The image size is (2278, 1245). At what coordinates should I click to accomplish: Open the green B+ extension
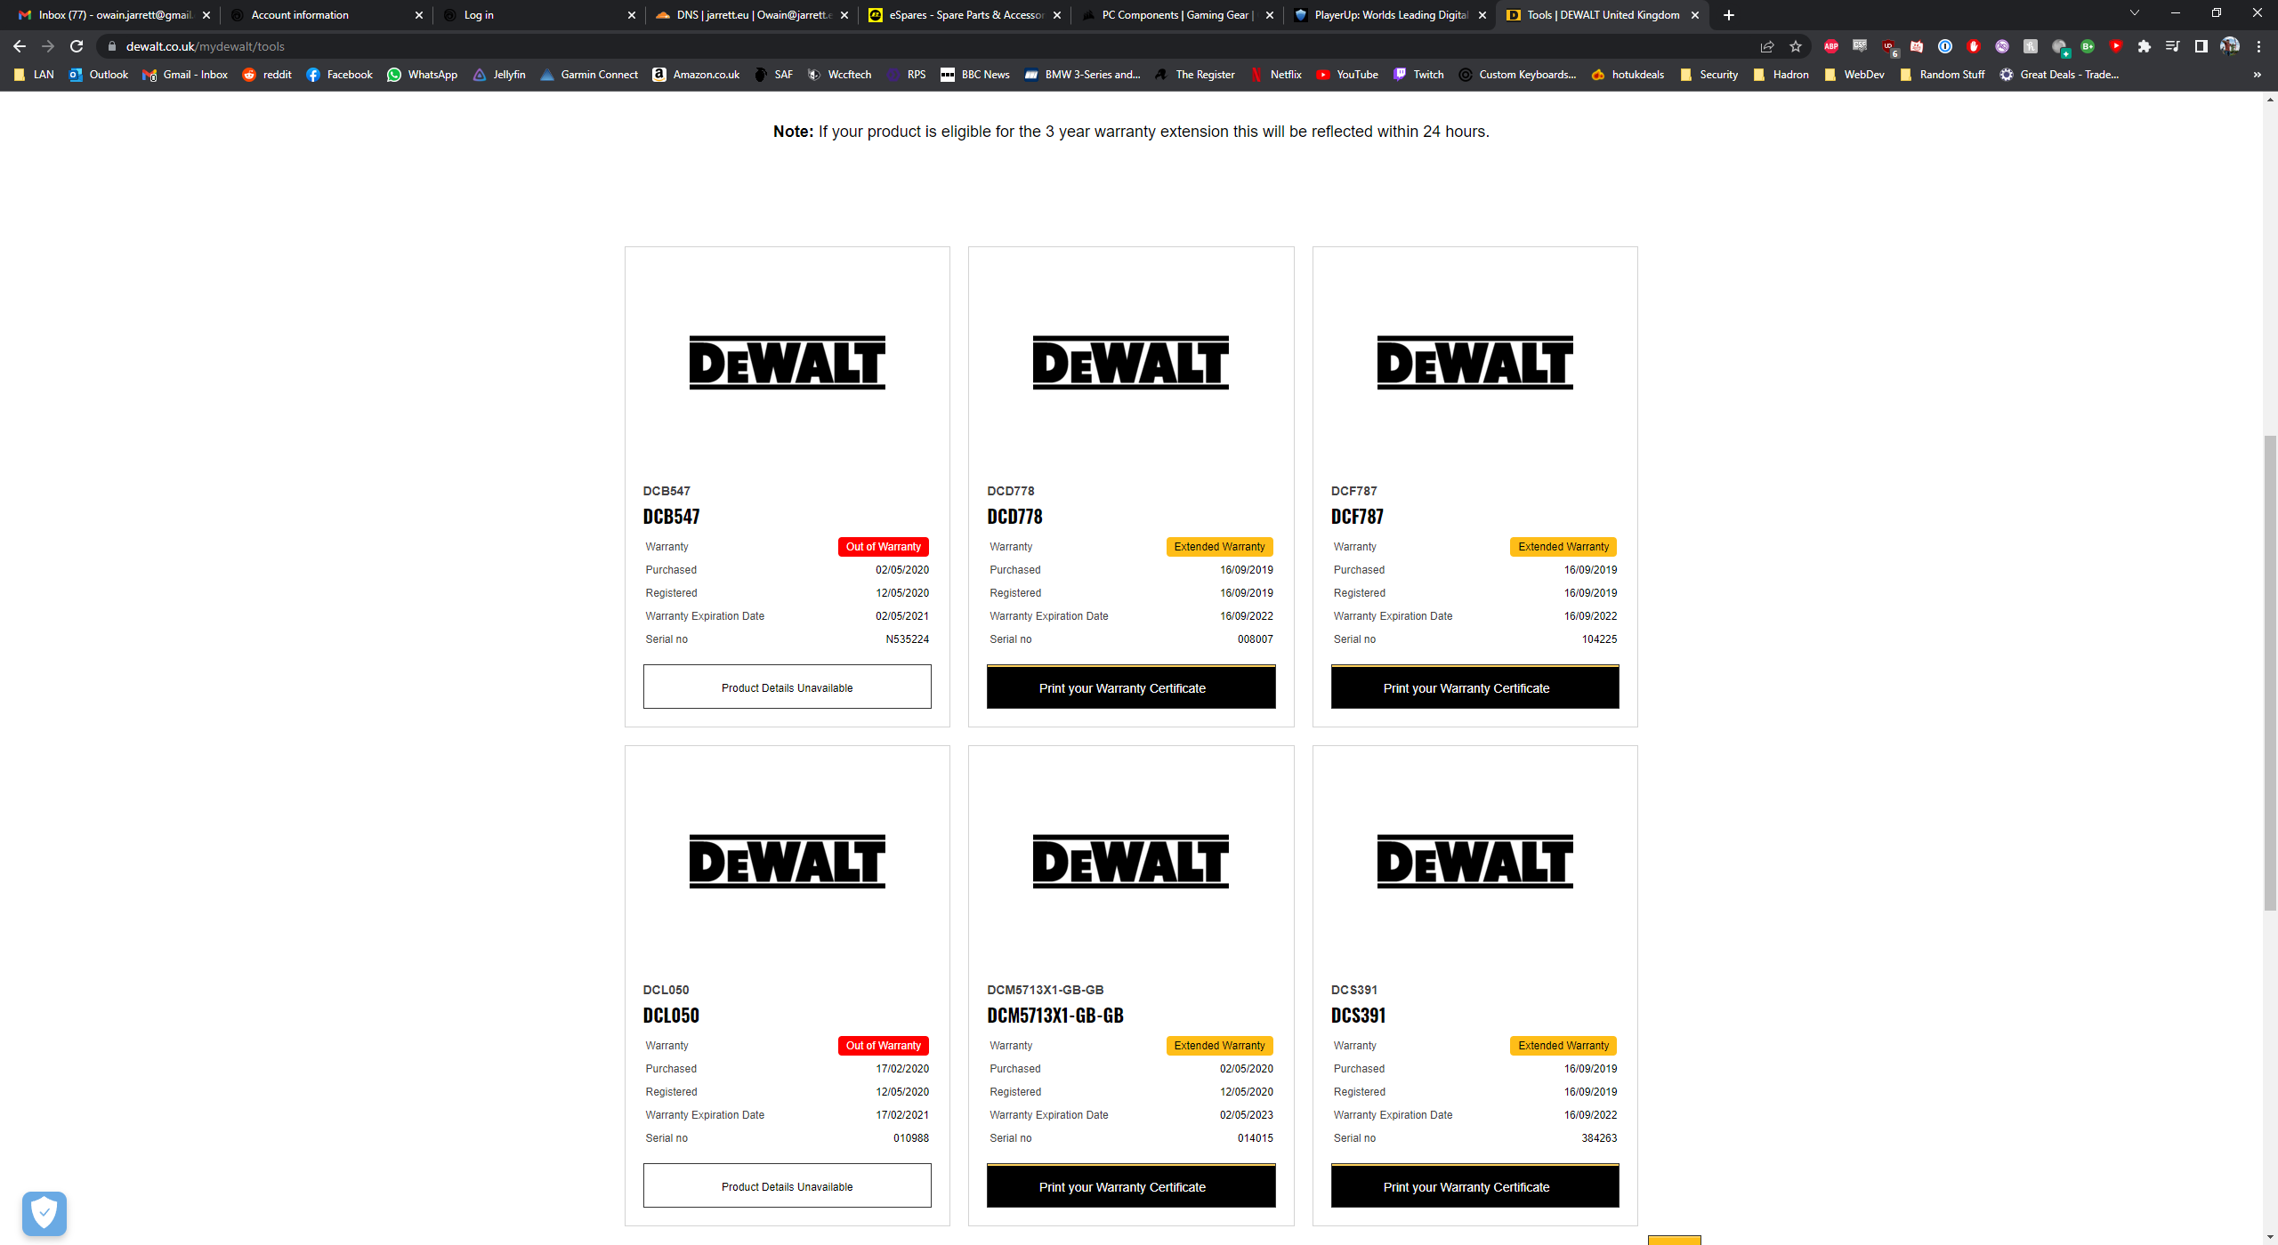coord(2088,46)
